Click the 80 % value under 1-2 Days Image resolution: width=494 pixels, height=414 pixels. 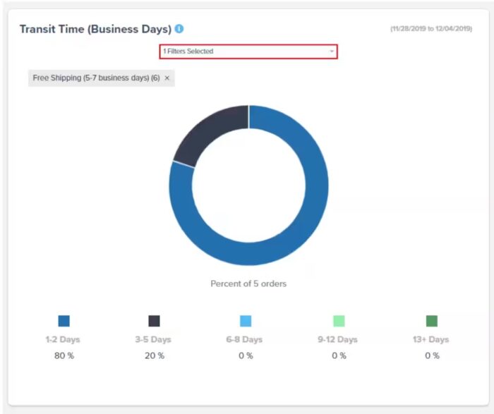click(x=64, y=355)
